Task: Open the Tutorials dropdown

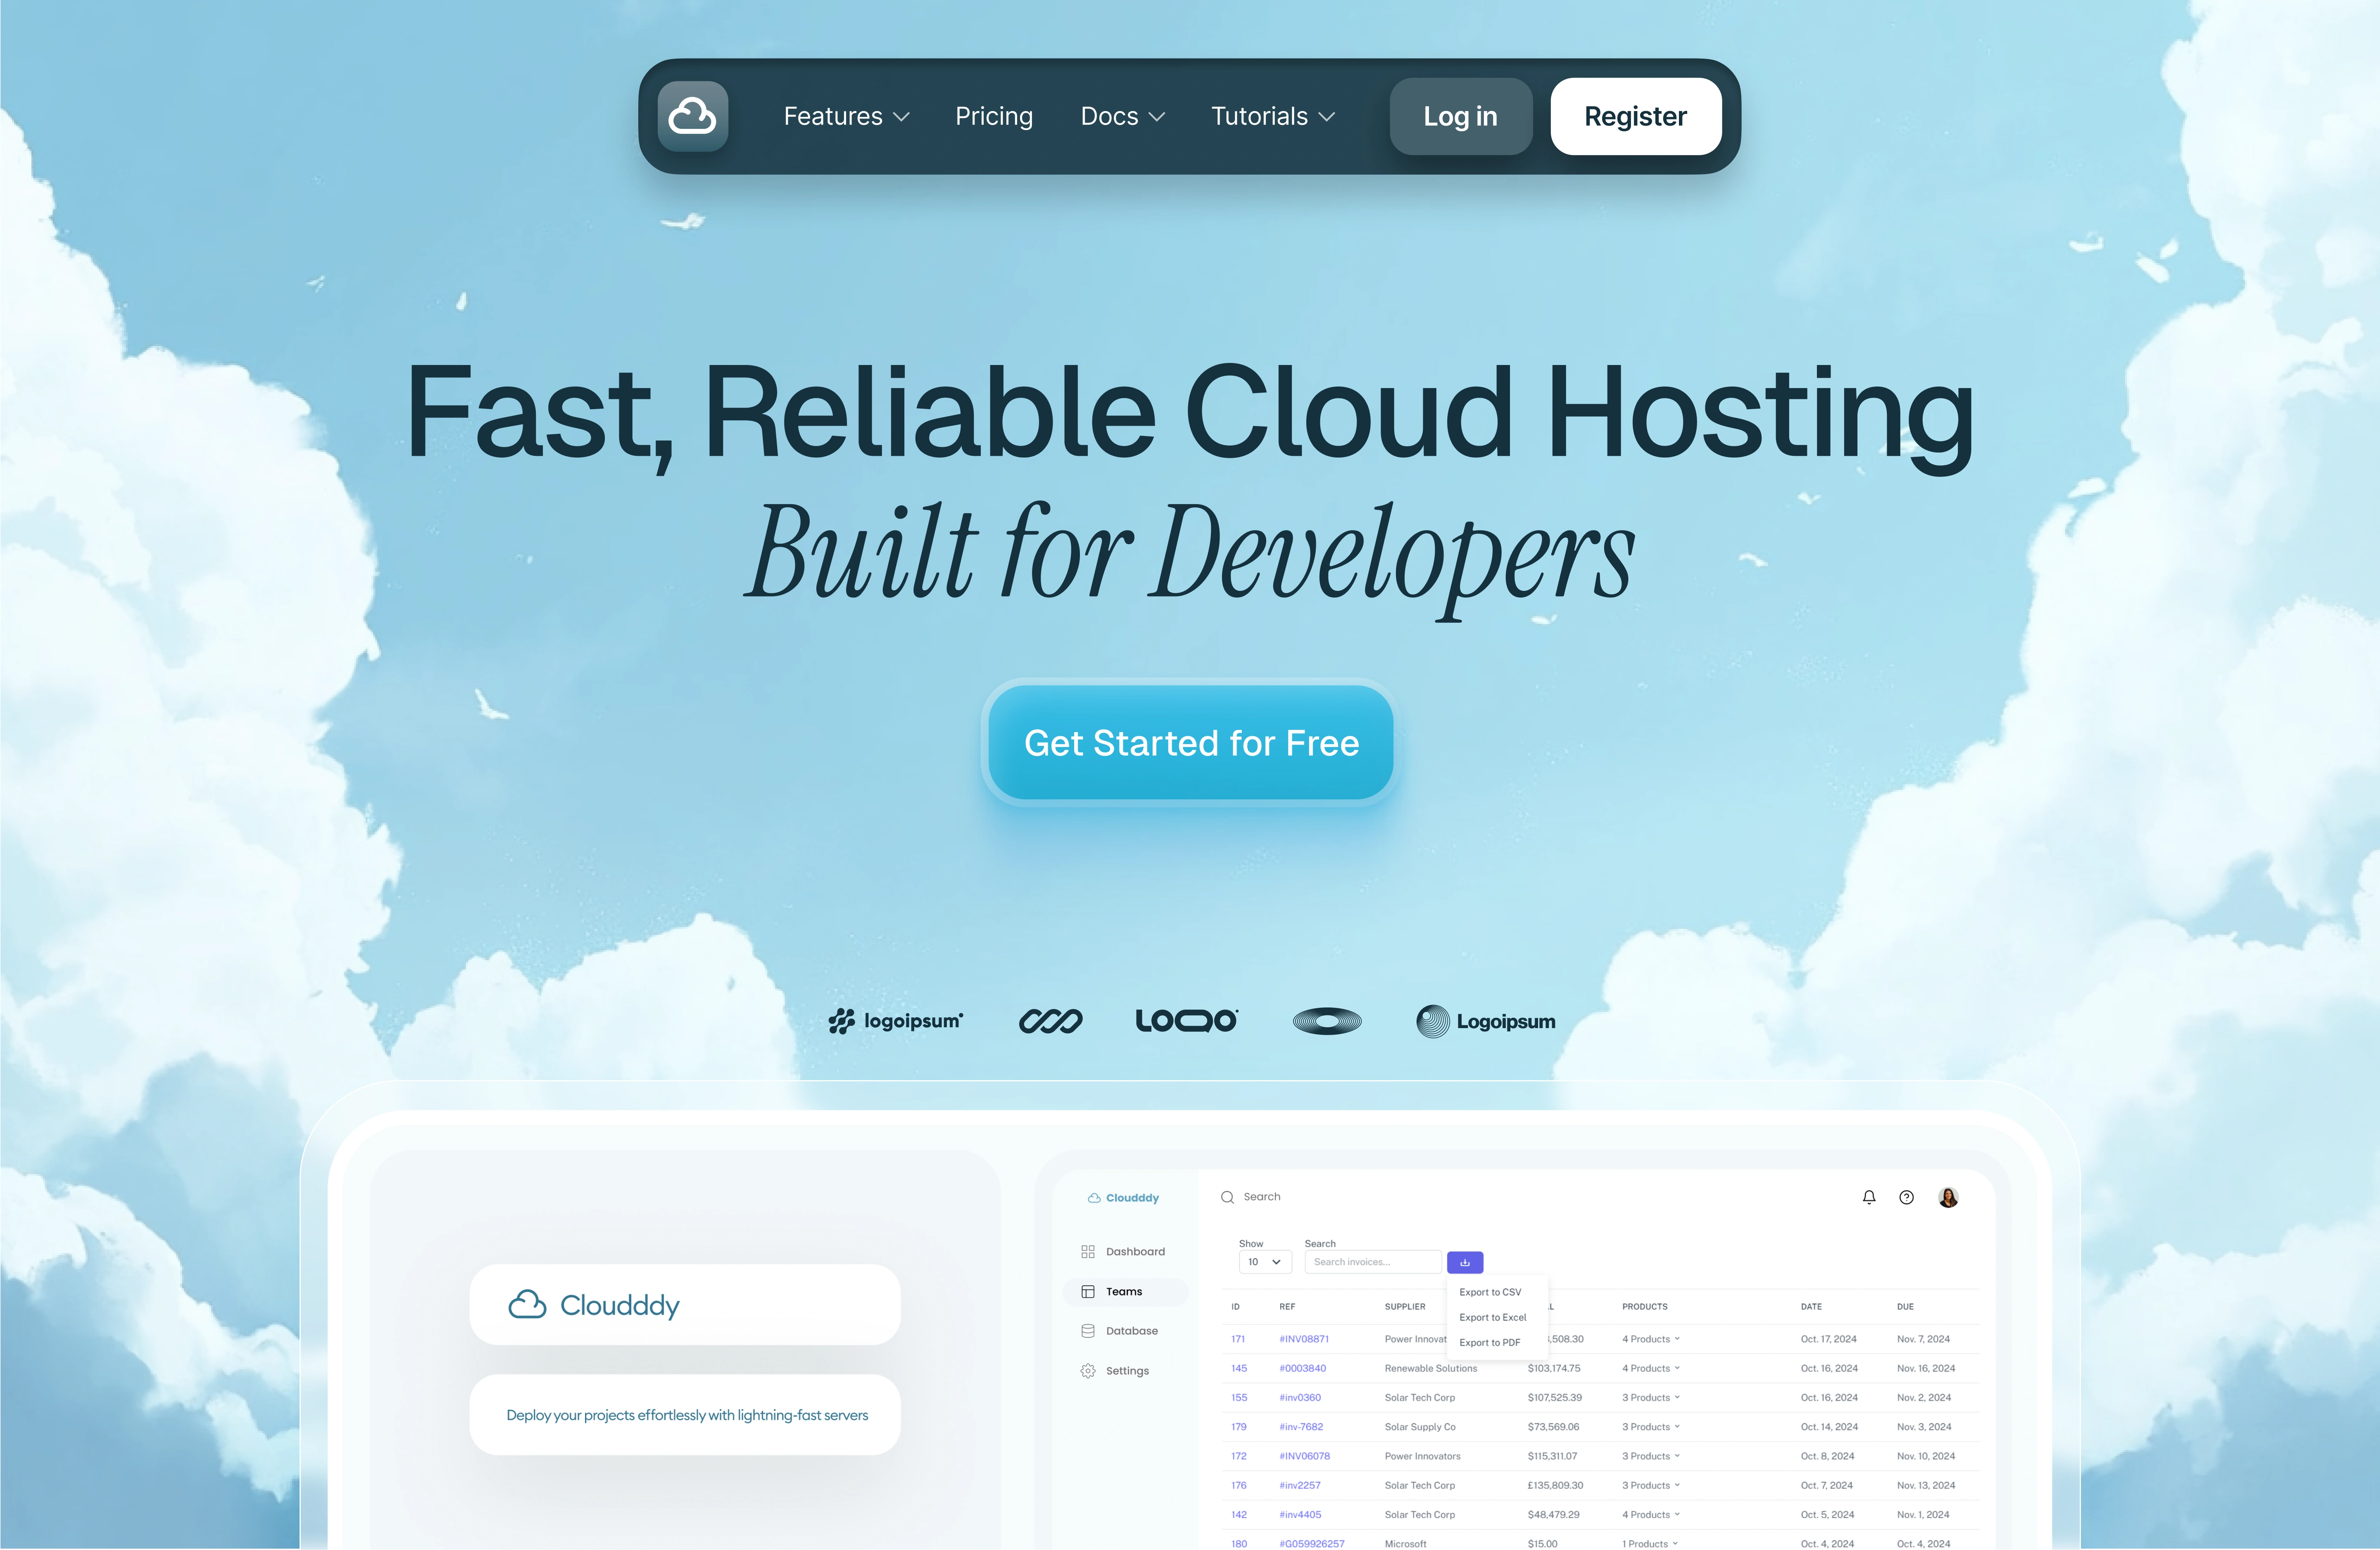Action: (x=1272, y=116)
